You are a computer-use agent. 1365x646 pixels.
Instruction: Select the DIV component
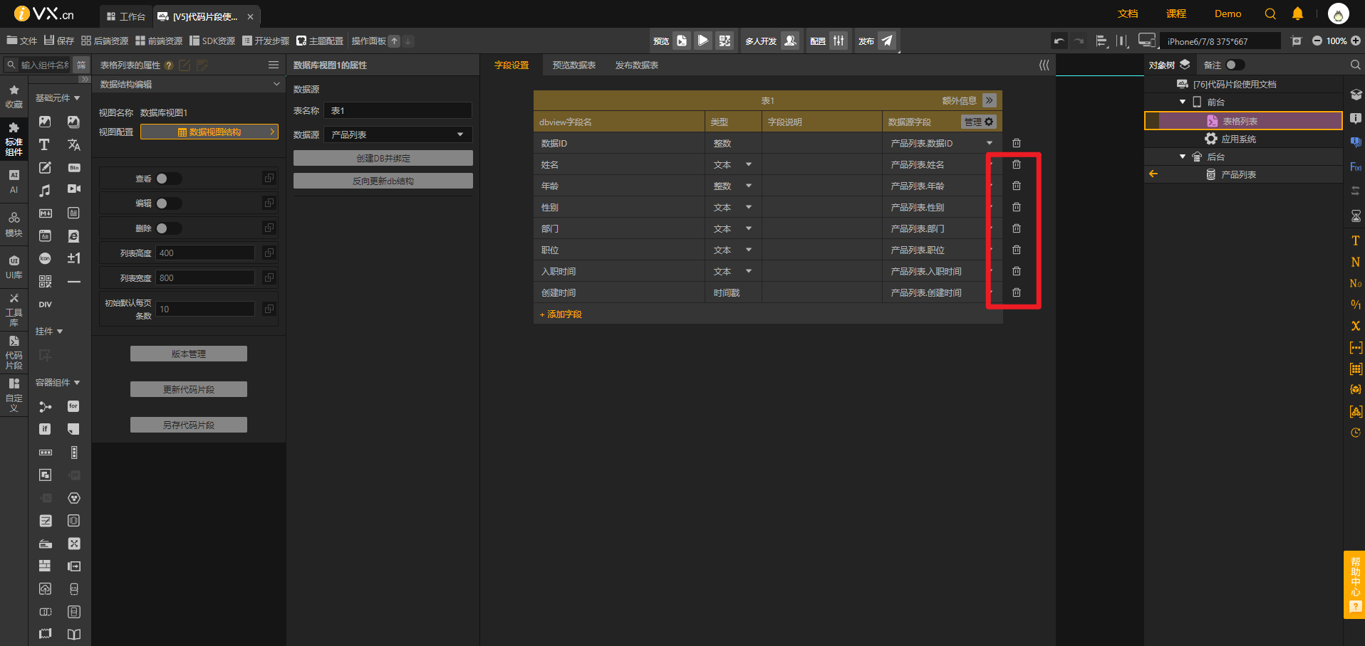point(45,305)
